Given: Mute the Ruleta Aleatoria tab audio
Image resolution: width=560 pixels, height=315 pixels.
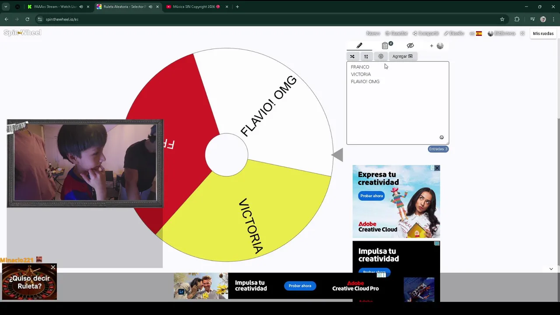Looking at the screenshot, I should point(150,7).
